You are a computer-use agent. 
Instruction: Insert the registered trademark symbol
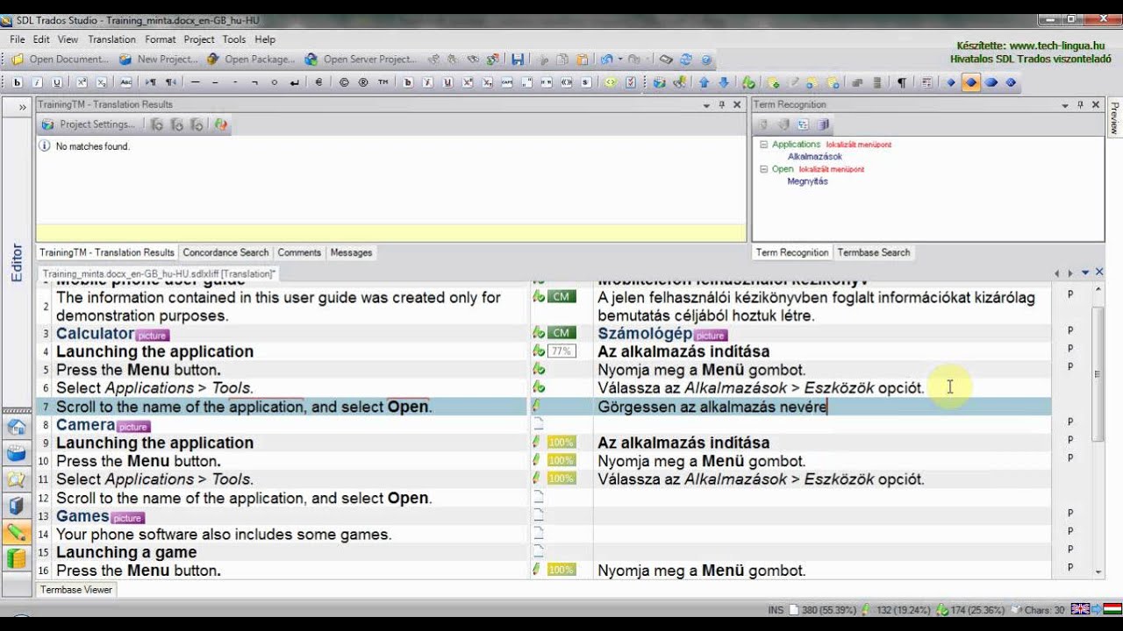(363, 82)
